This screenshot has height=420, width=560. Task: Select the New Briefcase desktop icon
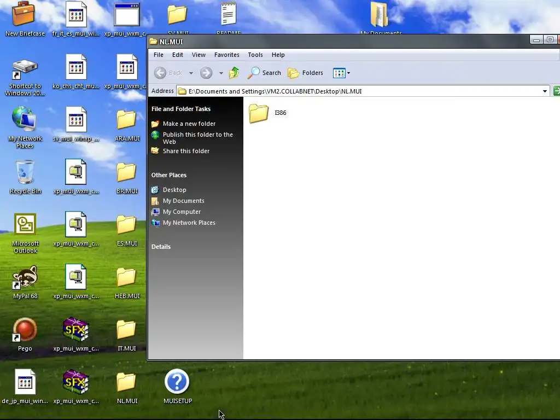pyautogui.click(x=25, y=19)
